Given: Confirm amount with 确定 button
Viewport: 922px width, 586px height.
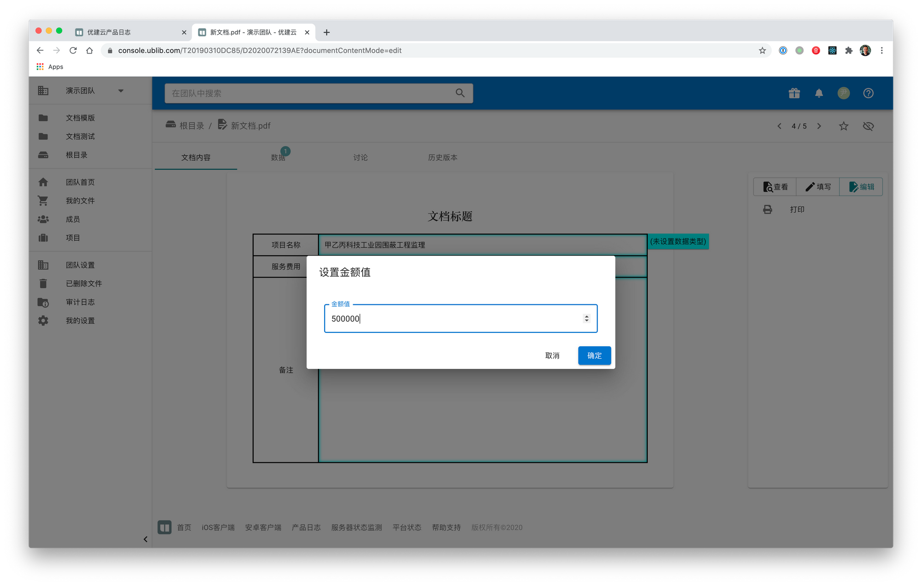Looking at the screenshot, I should [594, 355].
